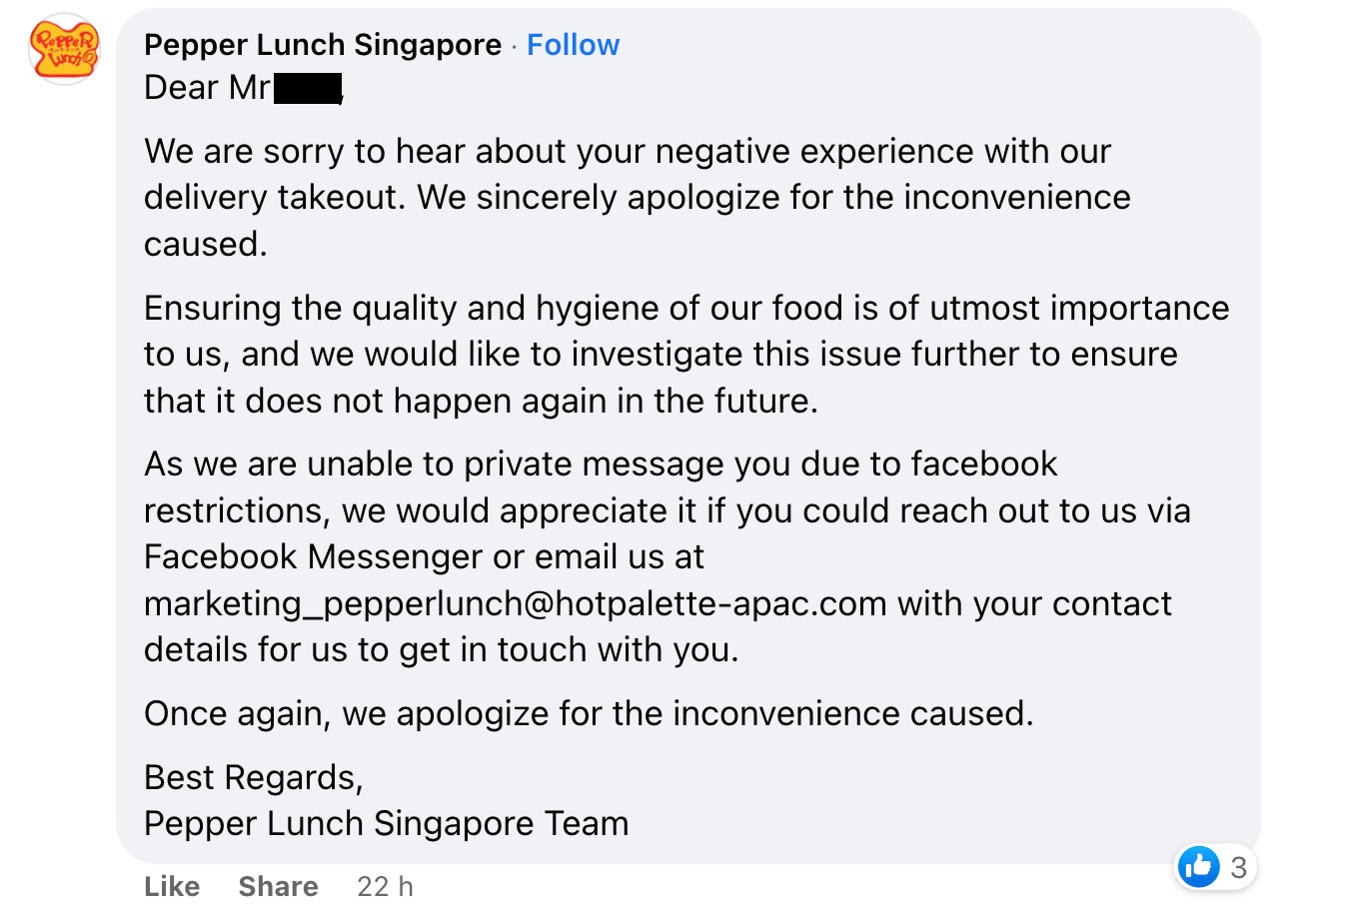The height and width of the screenshot is (921, 1351).
Task: Open the Pepper Lunch Singapore page name
Action: [x=323, y=45]
